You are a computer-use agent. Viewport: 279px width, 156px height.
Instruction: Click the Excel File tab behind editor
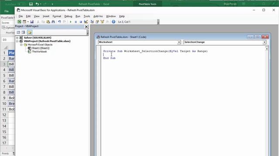click(x=7, y=11)
